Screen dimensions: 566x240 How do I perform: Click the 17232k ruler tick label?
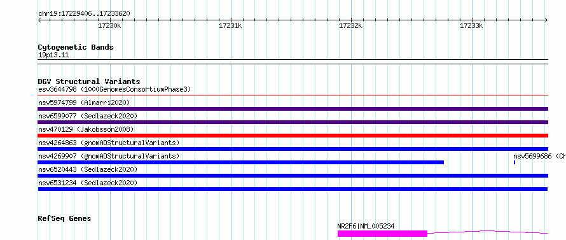(x=350, y=25)
